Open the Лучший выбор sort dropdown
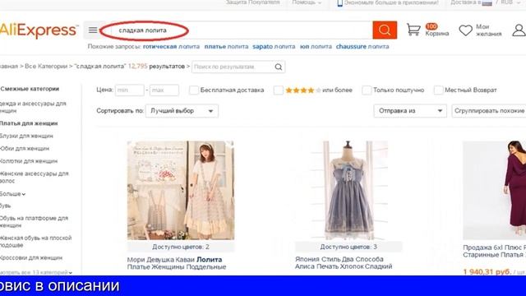 point(182,111)
